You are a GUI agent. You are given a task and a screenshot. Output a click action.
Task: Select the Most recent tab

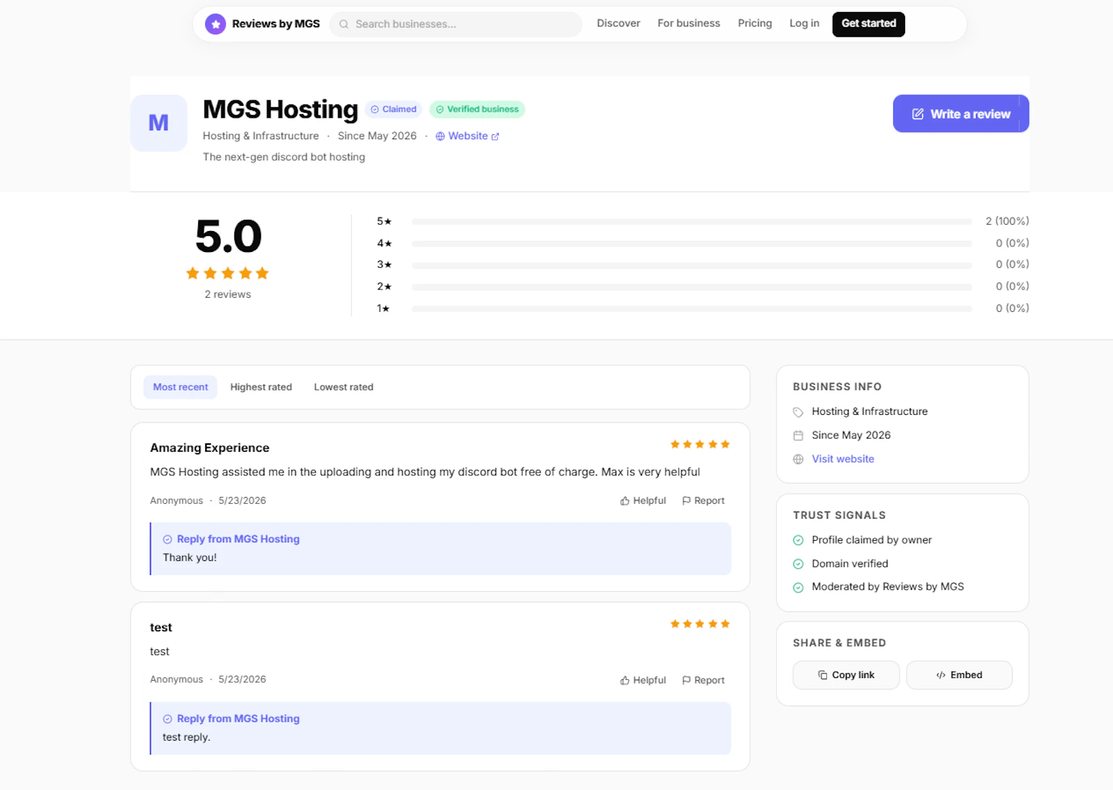(x=180, y=387)
